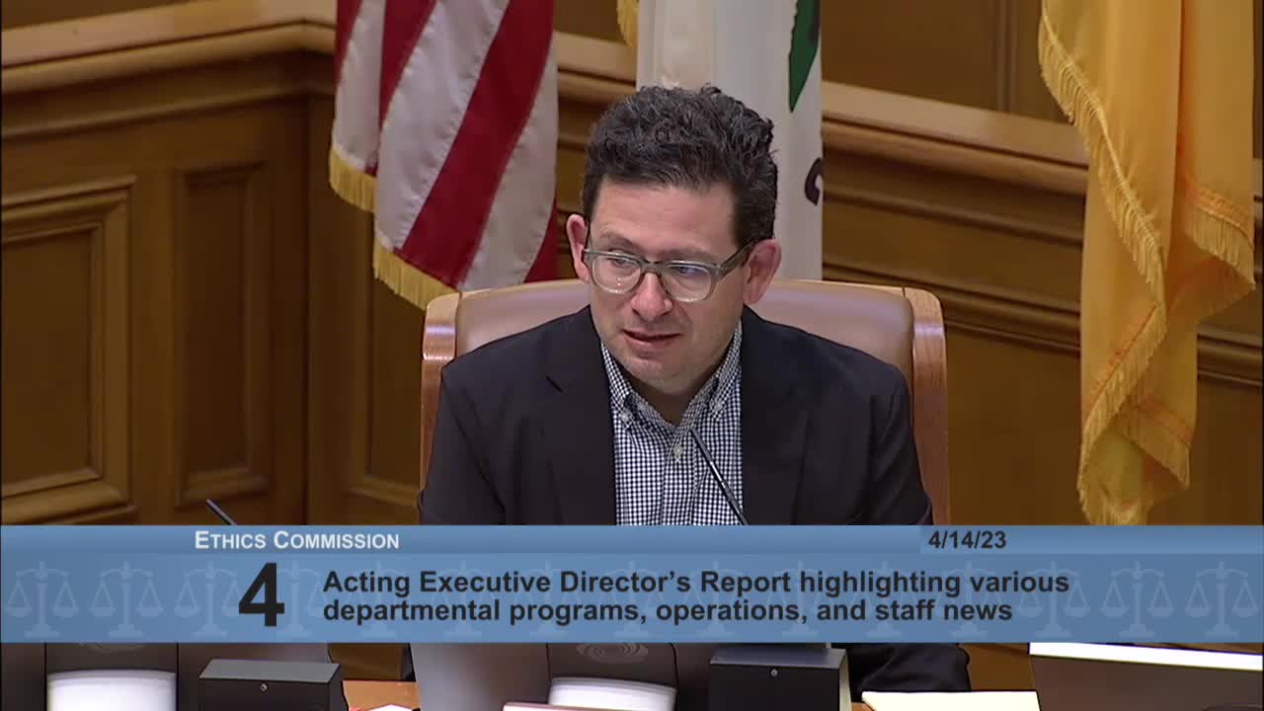Click the blue lower-third caption bar
Image resolution: width=1264 pixels, height=711 pixels.
click(632, 583)
